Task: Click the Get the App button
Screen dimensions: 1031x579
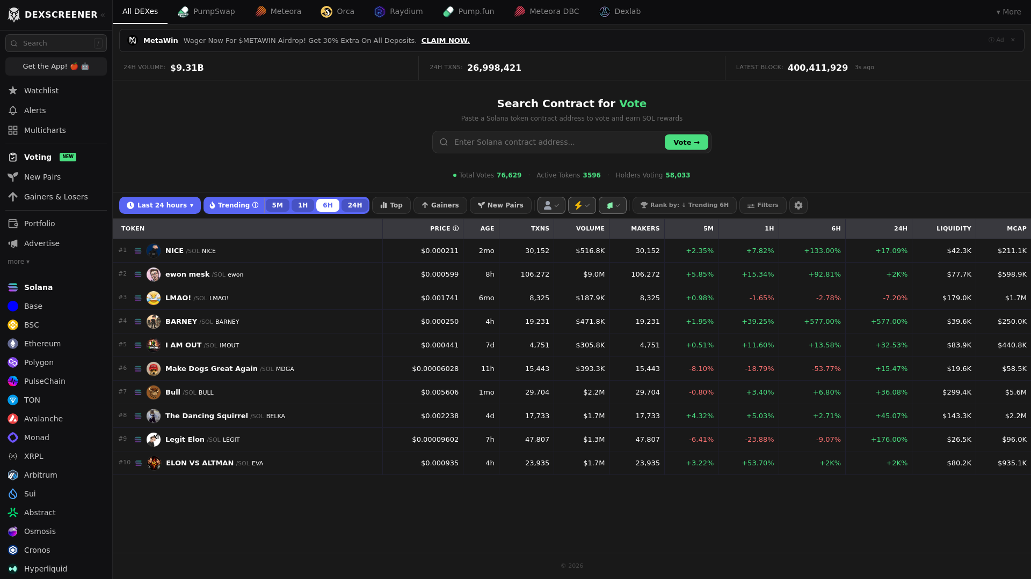Action: tap(56, 66)
